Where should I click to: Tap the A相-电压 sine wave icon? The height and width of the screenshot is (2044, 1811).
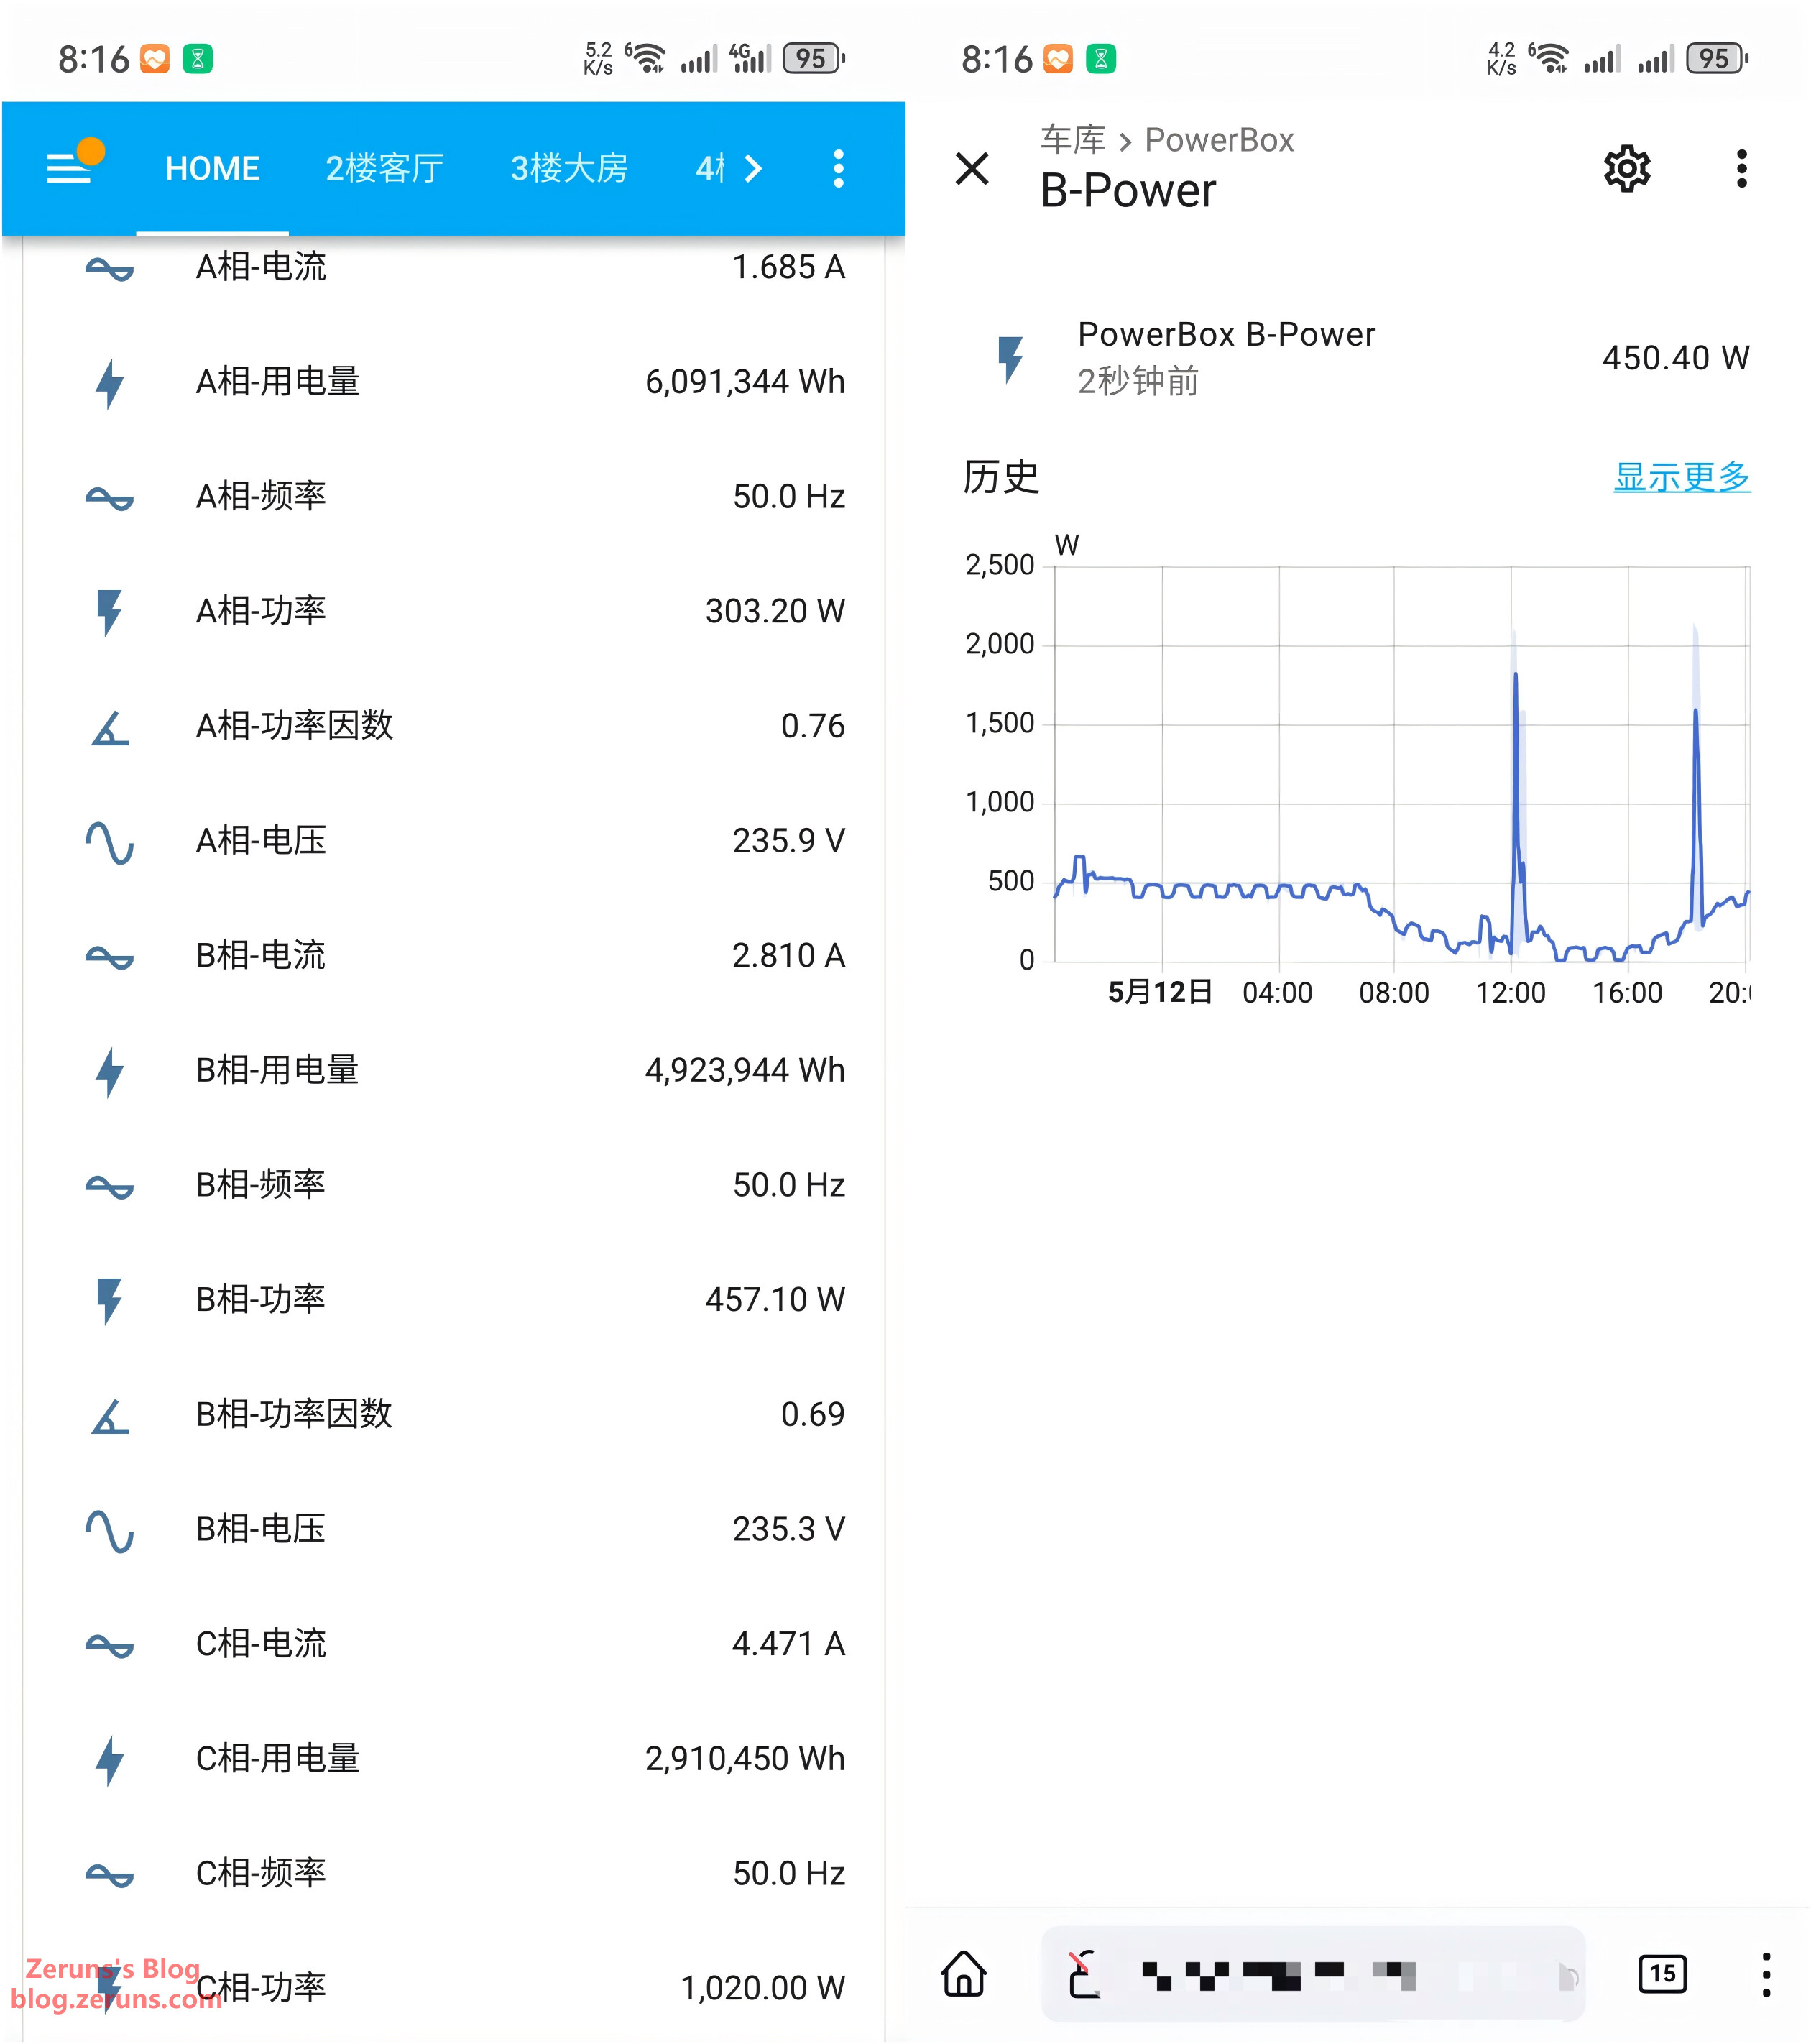(x=109, y=841)
